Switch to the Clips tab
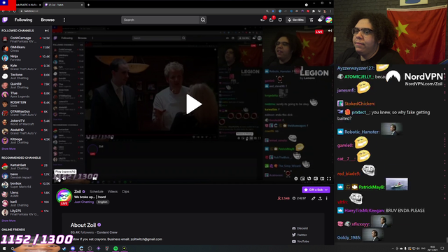This screenshot has height=252, width=448. point(125,192)
